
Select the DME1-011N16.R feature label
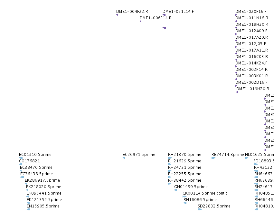252,18
